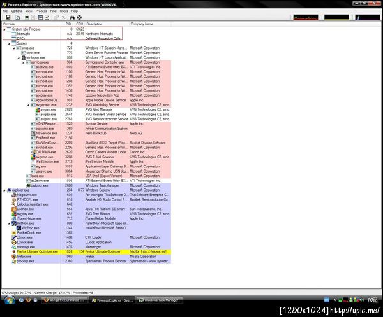Collapse the System Idle Process tree node
This screenshot has width=383, height=317.
[4, 29]
